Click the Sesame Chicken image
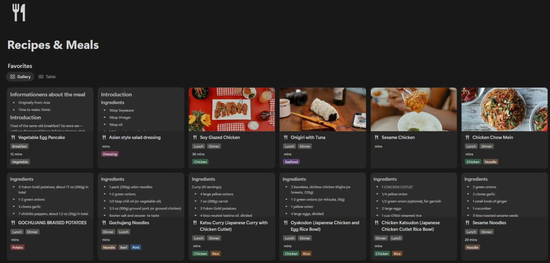550x263 pixels. [414, 109]
